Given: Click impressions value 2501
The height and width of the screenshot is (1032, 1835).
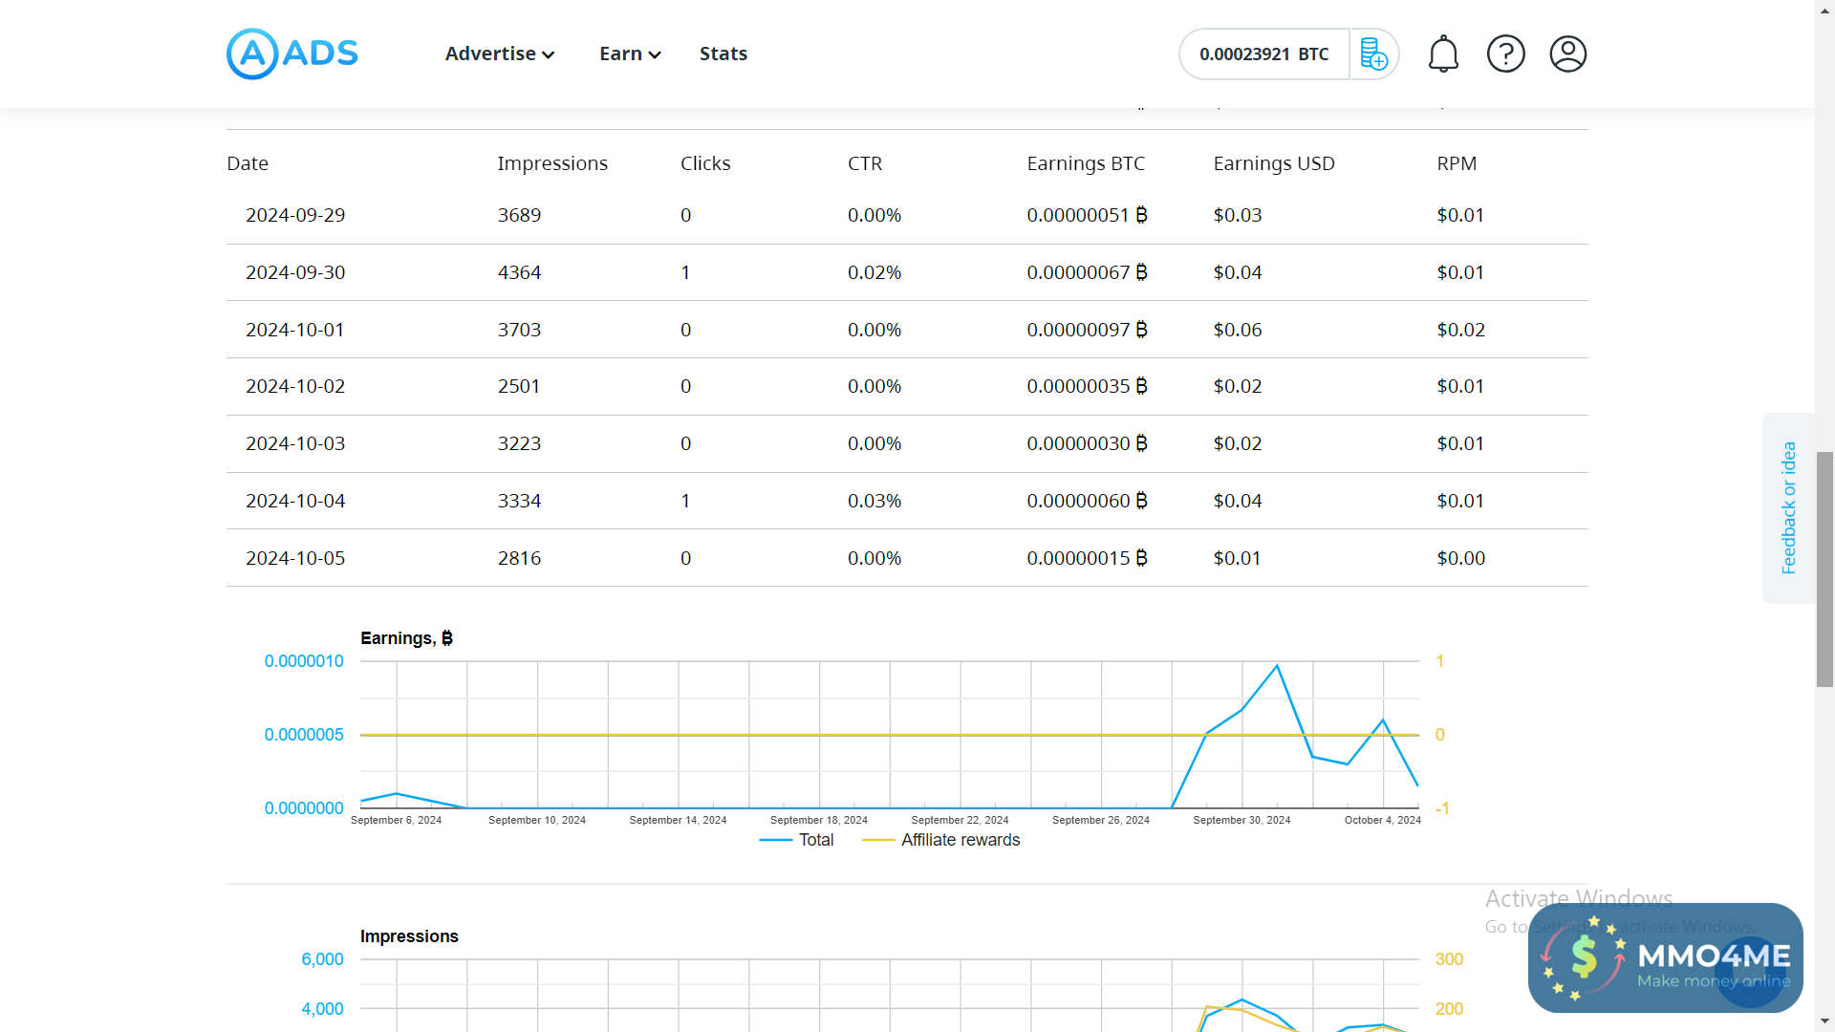Looking at the screenshot, I should click(519, 386).
